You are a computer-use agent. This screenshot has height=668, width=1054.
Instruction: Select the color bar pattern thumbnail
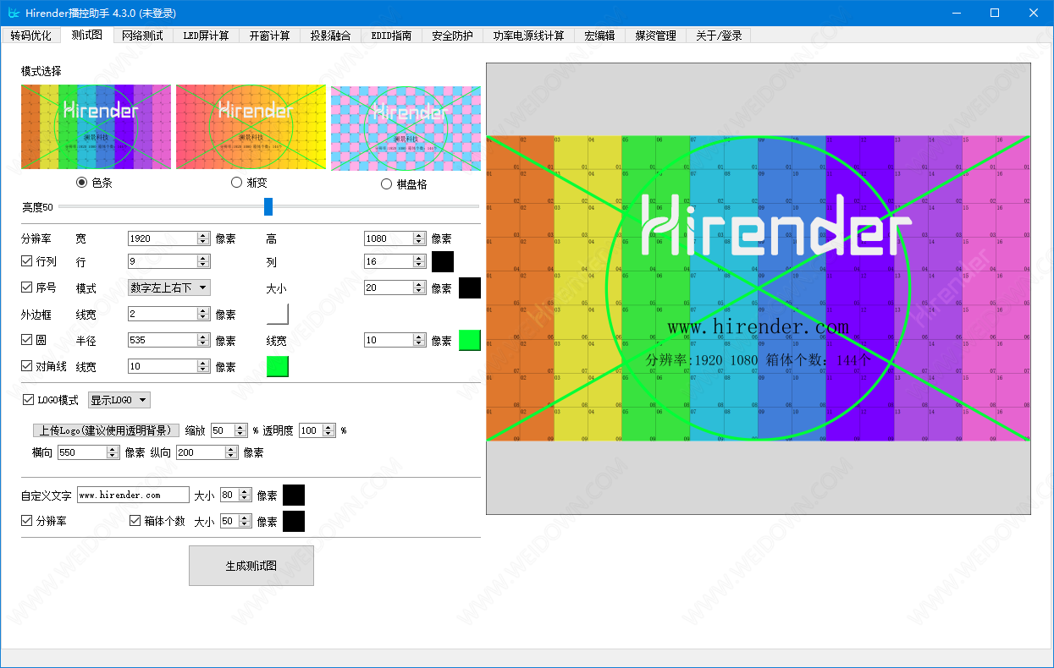[96, 127]
